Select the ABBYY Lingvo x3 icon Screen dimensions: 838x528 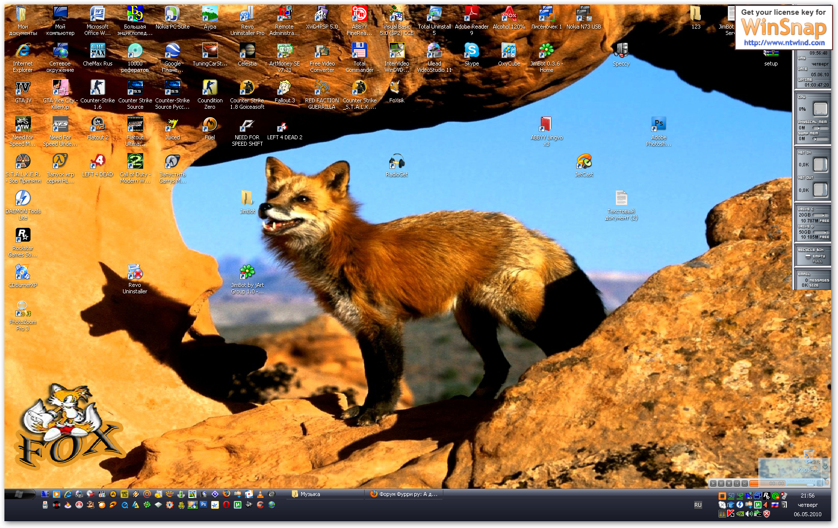(x=546, y=124)
